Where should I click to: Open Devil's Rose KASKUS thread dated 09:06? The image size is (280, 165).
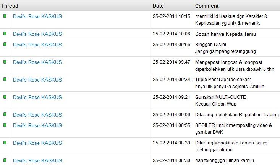pos(37,115)
